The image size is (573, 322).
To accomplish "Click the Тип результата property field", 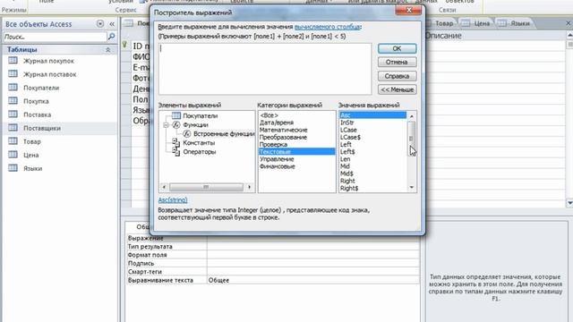I will (313, 247).
